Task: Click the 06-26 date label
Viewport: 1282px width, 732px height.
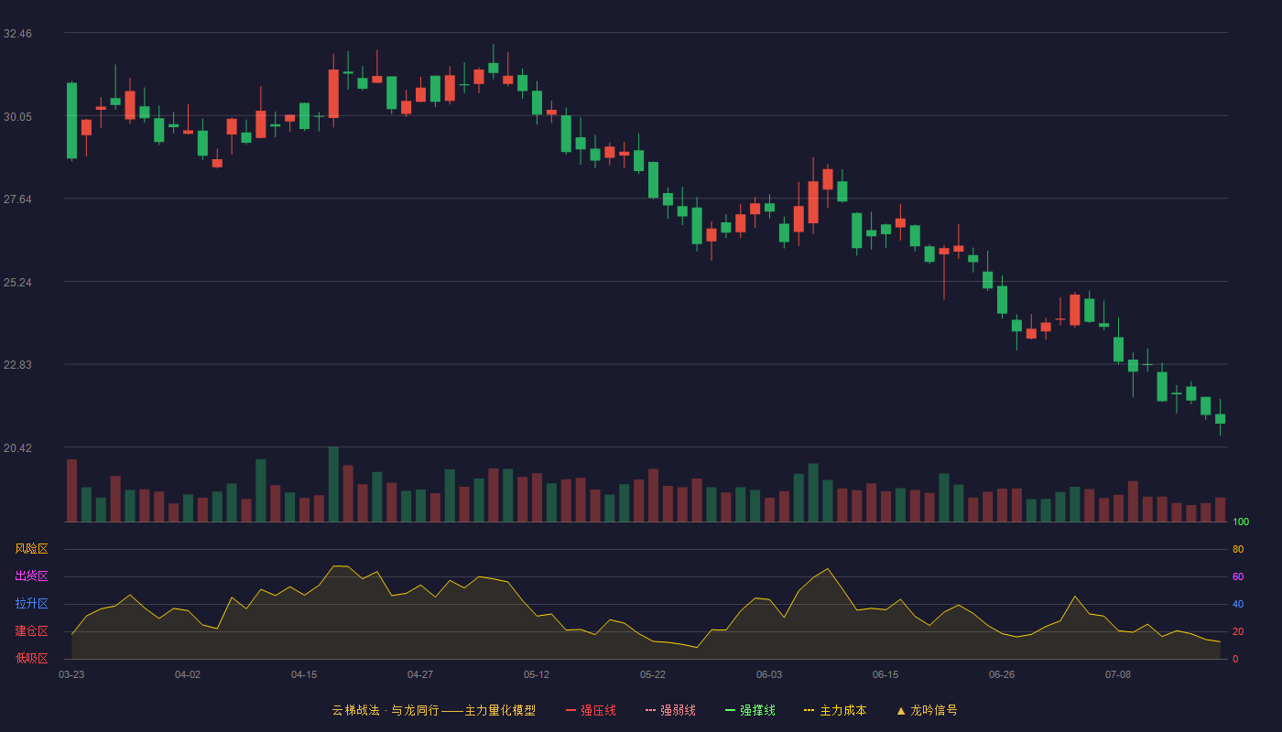Action: pyautogui.click(x=1002, y=674)
